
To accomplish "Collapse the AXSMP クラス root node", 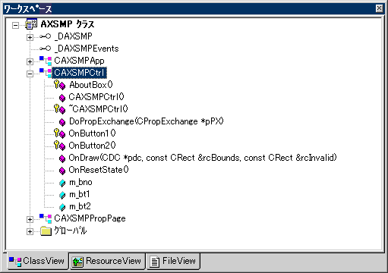I will (15, 25).
